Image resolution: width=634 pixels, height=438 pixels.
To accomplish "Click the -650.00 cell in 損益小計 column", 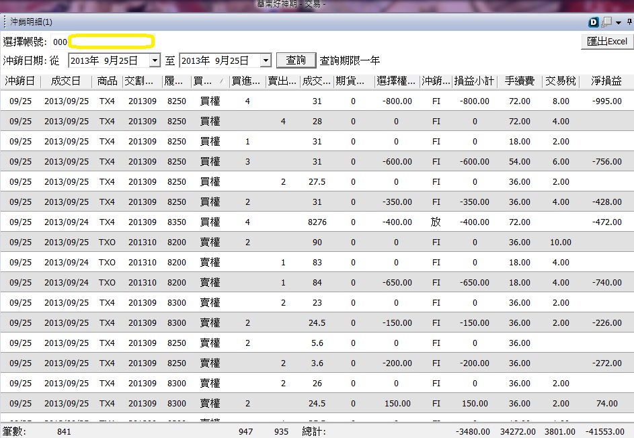I will point(474,282).
